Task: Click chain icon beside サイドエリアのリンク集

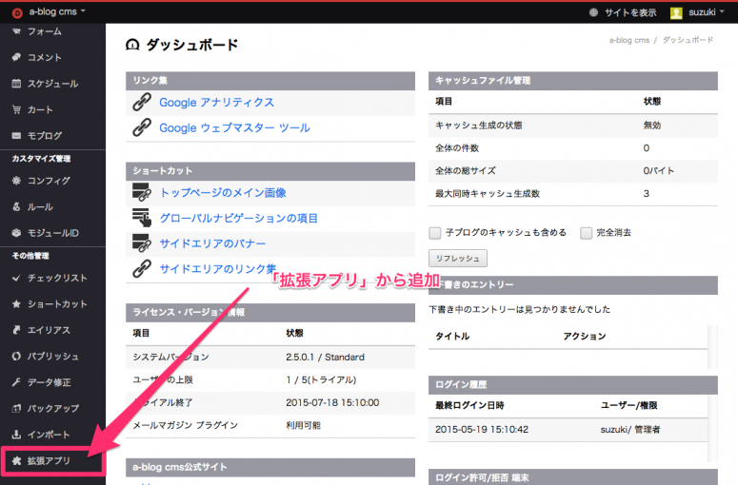Action: click(x=142, y=268)
